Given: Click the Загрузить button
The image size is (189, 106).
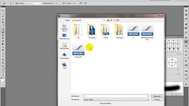Looking at the screenshot, I should point(157,96).
